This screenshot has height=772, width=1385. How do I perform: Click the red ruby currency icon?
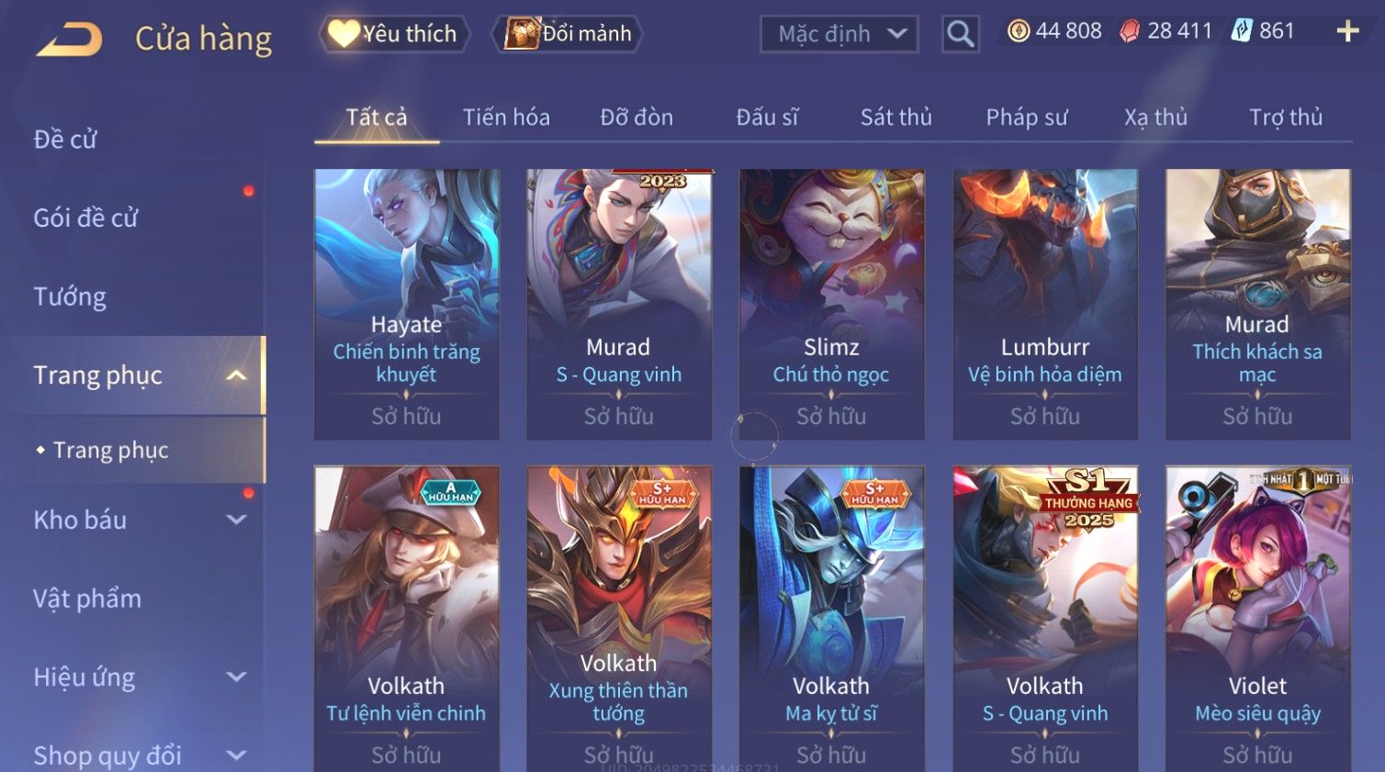[1130, 31]
